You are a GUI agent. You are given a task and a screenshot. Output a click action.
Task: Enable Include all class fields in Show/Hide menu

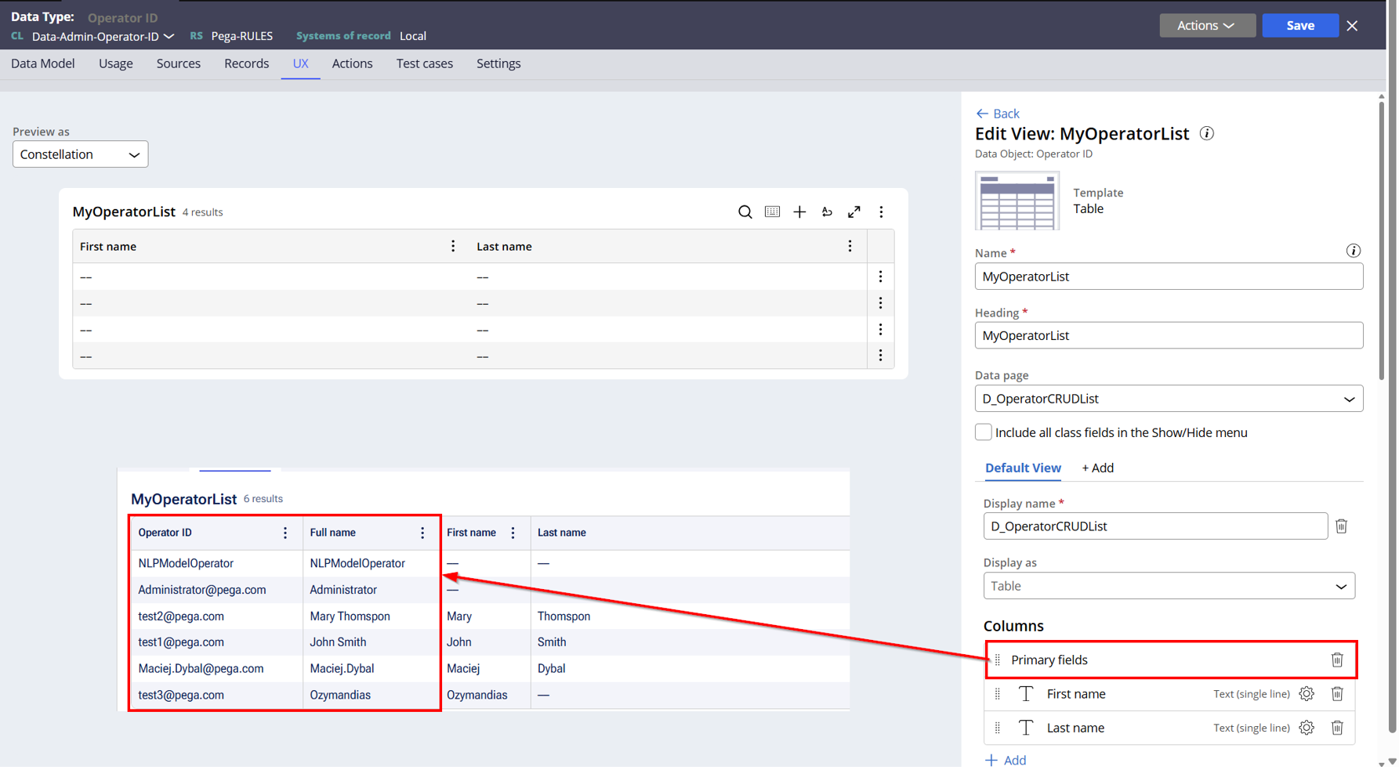pos(983,432)
